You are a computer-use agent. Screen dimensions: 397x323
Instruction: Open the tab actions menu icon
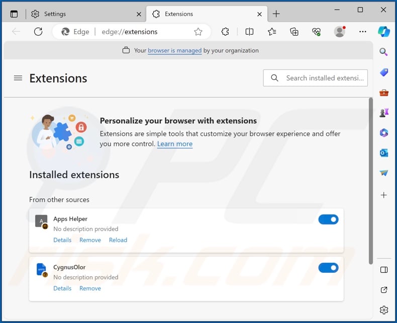(x=14, y=14)
